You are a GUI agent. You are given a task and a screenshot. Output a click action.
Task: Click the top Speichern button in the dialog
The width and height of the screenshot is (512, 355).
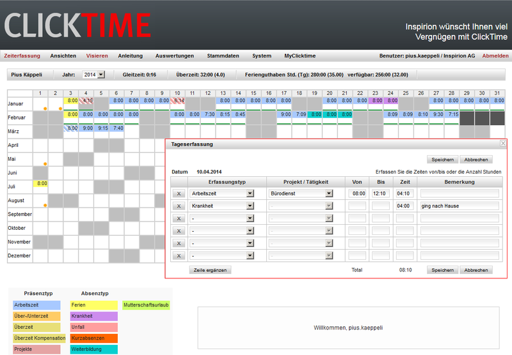[442, 160]
